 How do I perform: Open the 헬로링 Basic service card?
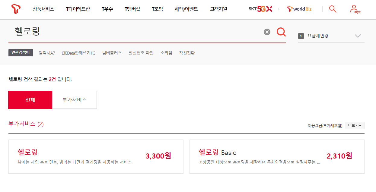tap(277, 156)
